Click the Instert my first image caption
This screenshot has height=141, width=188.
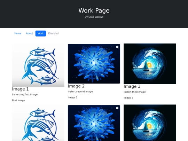[25, 94]
